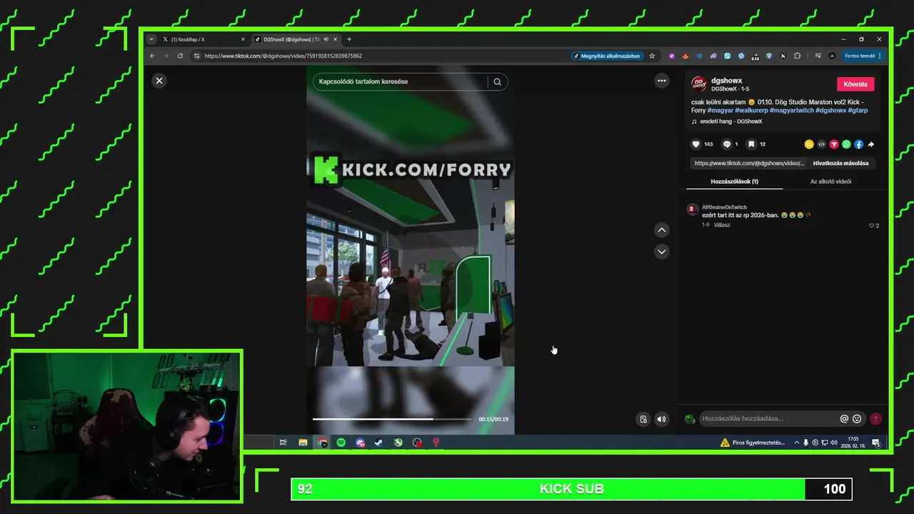
Task: Select the Hozzászólások (1) tab
Action: pos(734,181)
